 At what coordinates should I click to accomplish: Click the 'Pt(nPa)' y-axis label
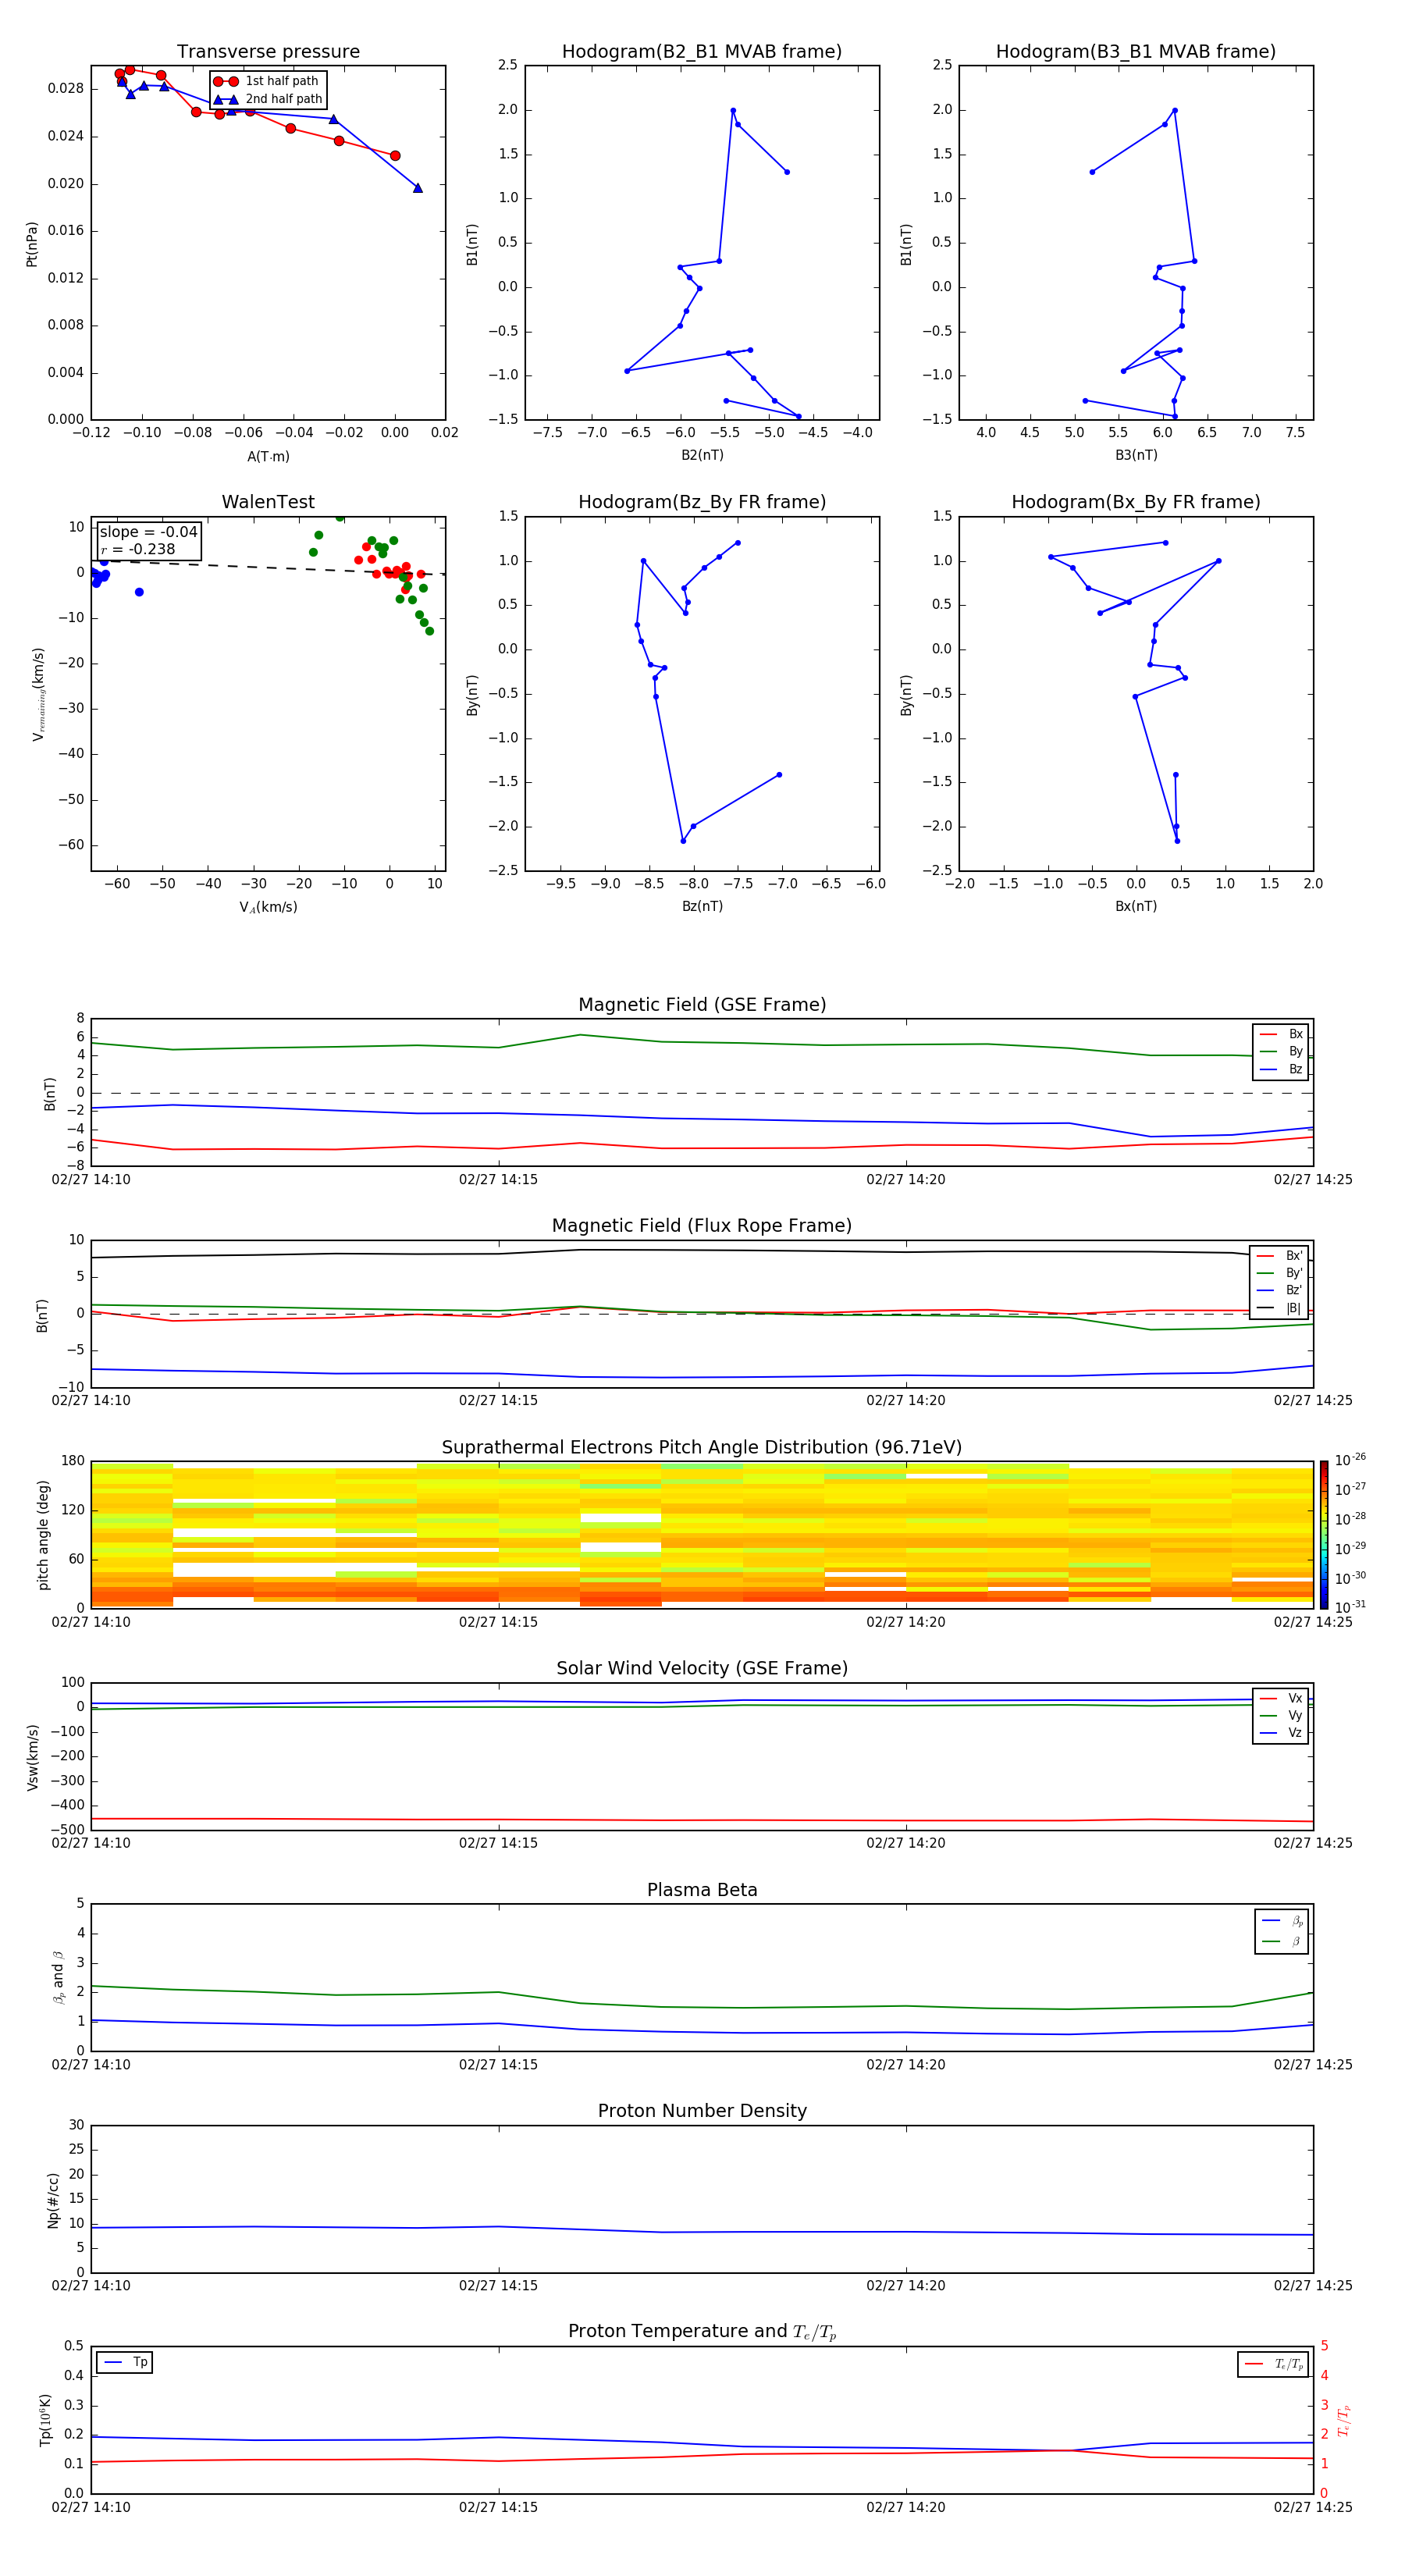coord(32,244)
